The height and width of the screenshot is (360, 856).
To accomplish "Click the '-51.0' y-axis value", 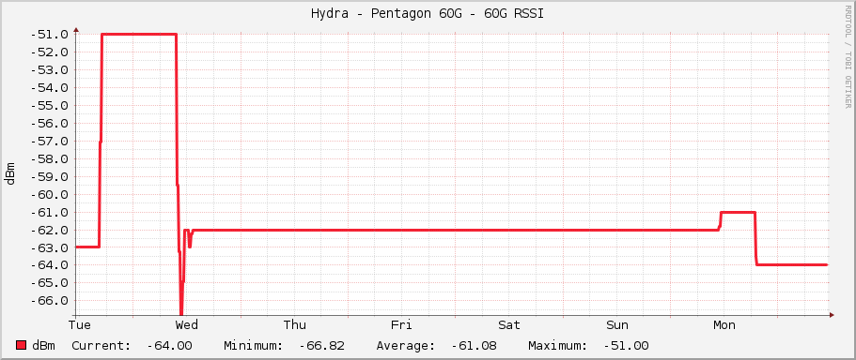I will tap(49, 35).
